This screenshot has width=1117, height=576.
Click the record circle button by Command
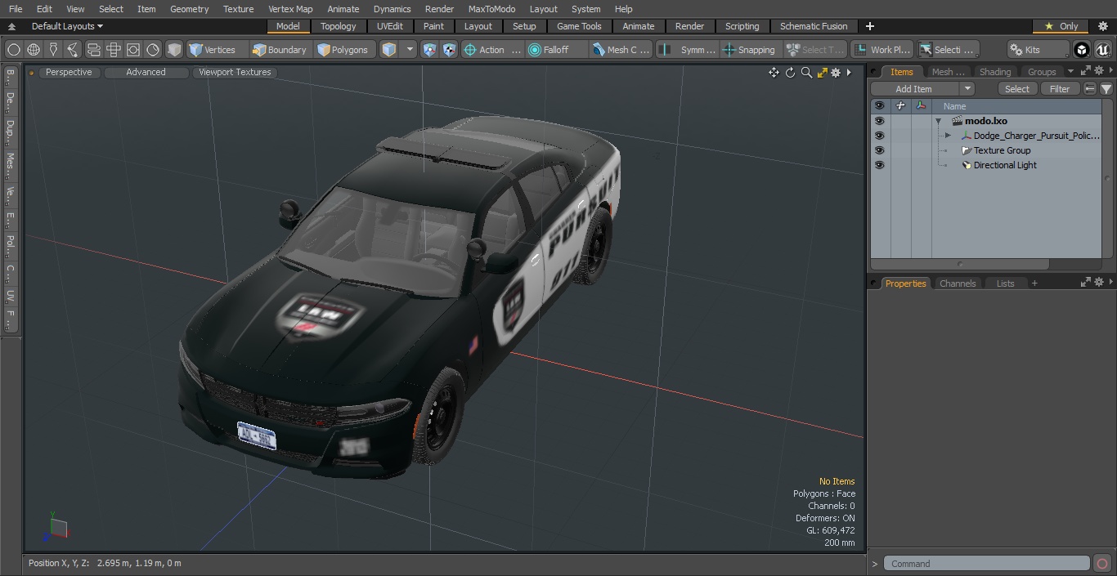point(1101,564)
